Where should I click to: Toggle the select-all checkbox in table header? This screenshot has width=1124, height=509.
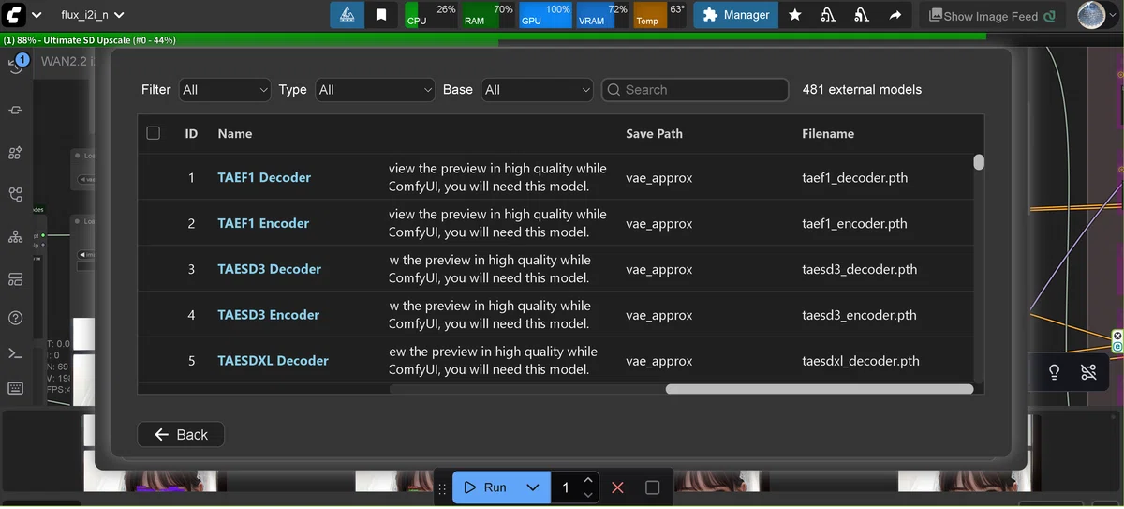point(154,133)
